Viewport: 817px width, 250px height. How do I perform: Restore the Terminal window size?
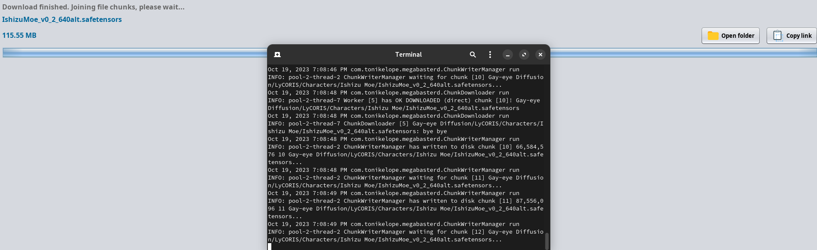tap(524, 55)
